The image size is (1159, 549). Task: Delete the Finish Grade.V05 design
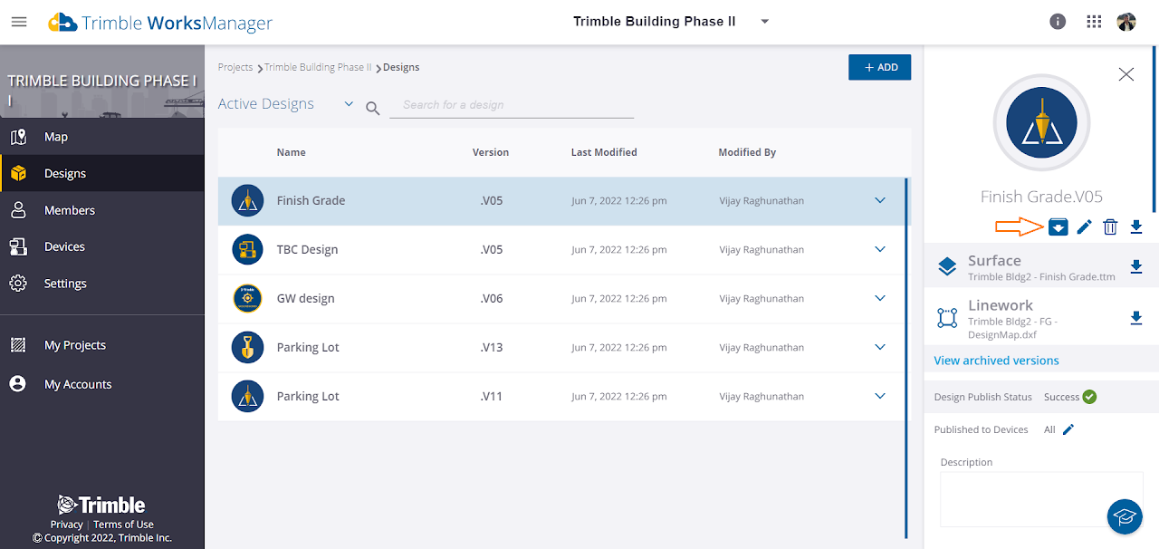[x=1110, y=226]
